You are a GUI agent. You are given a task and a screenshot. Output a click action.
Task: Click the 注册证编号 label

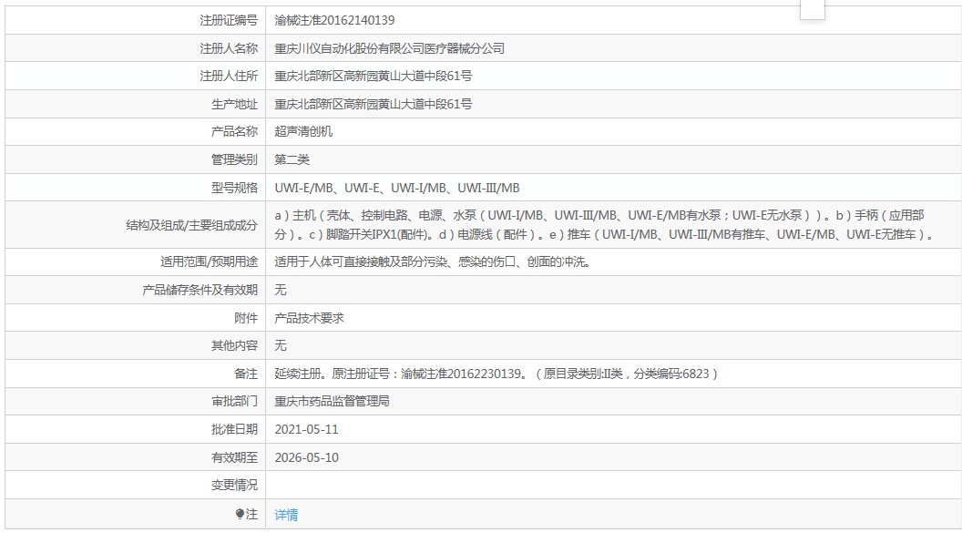tap(229, 20)
